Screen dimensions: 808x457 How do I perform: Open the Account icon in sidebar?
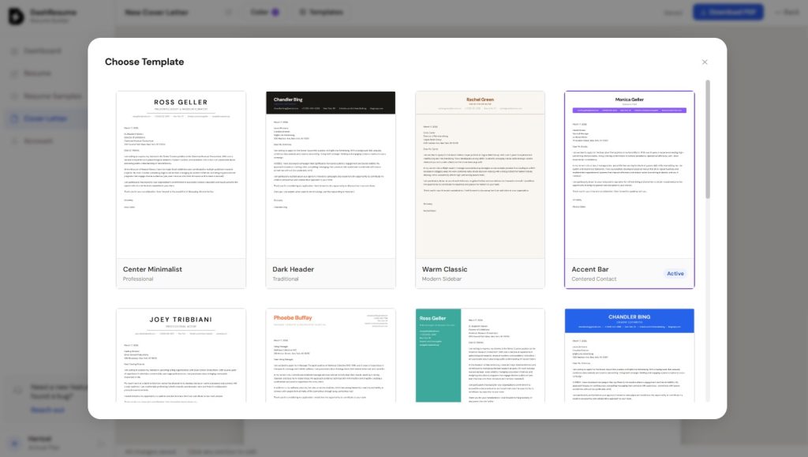[13, 140]
